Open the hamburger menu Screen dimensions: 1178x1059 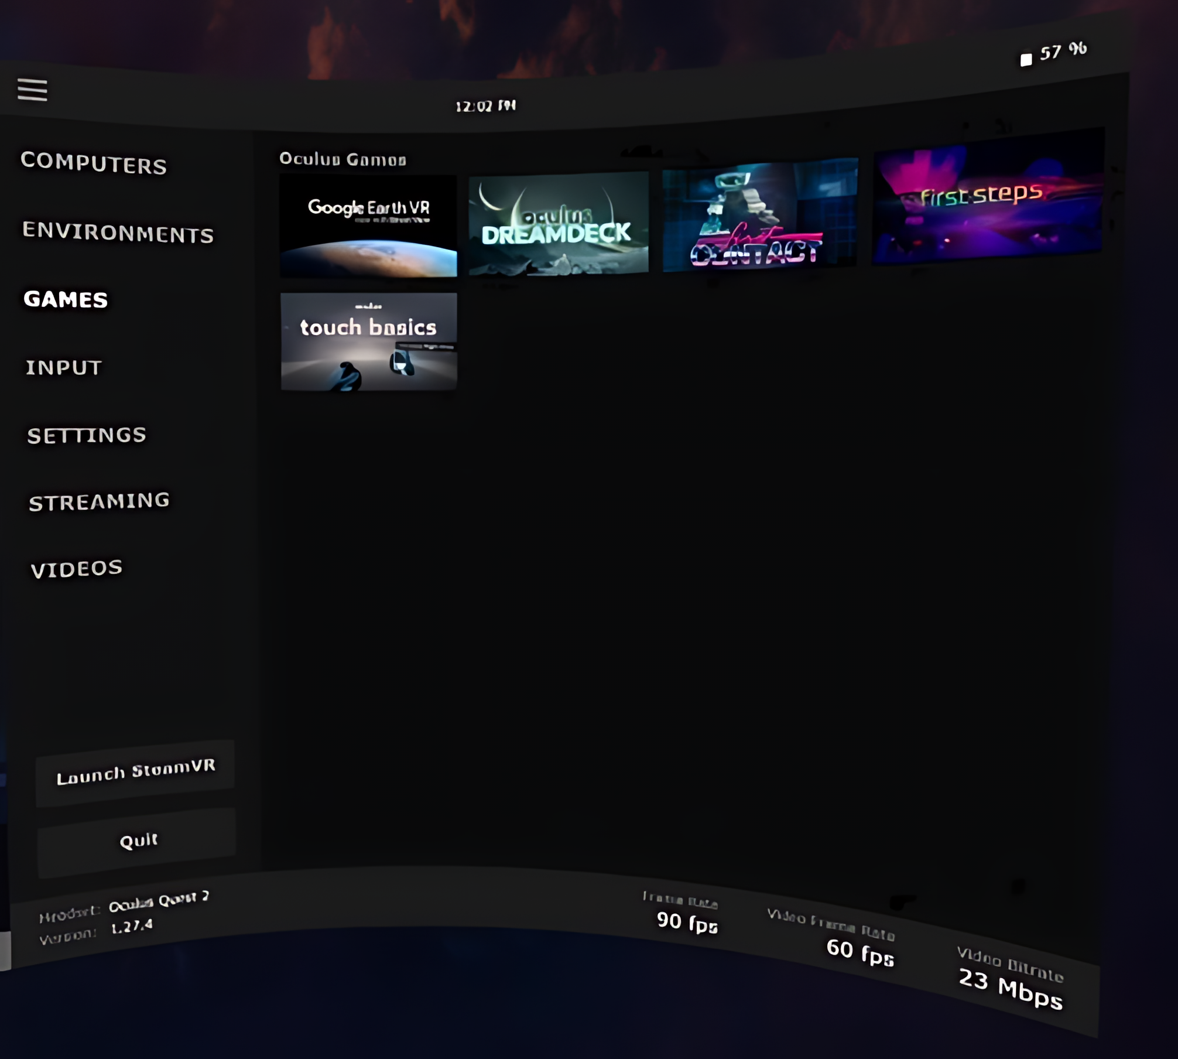click(33, 89)
